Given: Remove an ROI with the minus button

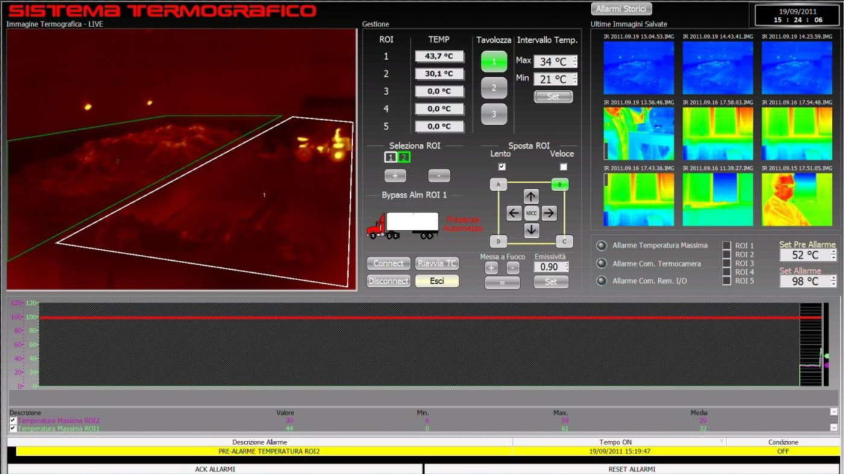Looking at the screenshot, I should (x=439, y=176).
